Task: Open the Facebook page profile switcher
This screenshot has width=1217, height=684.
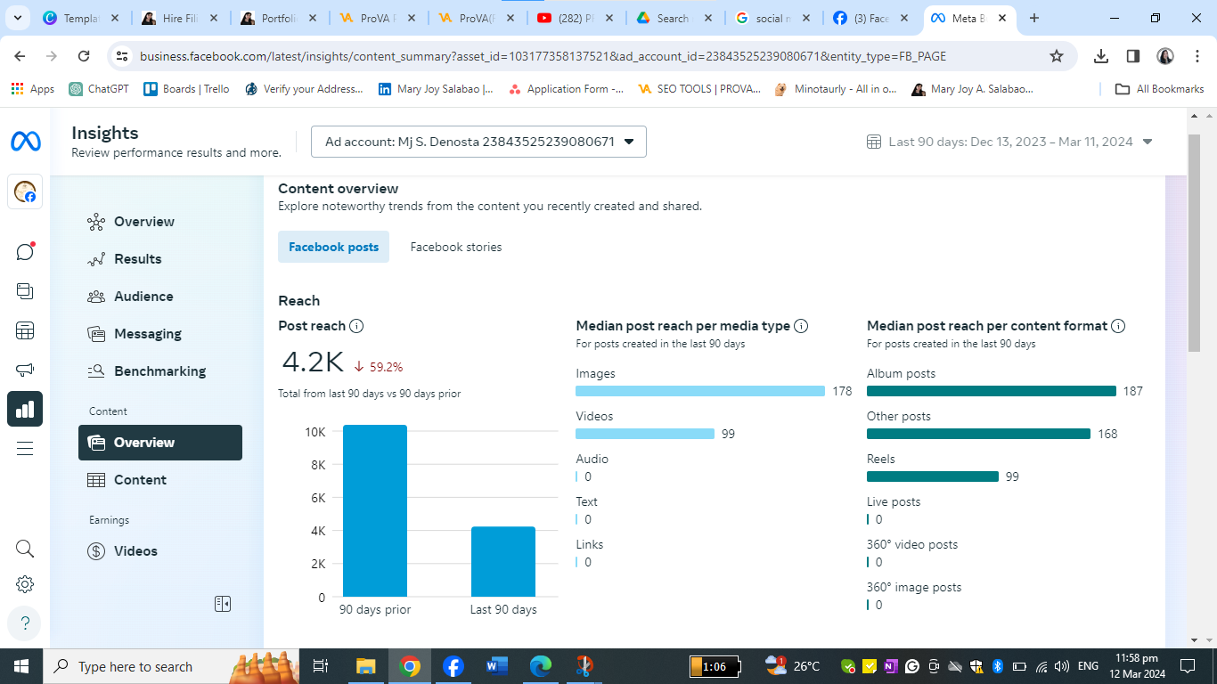Action: [25, 192]
